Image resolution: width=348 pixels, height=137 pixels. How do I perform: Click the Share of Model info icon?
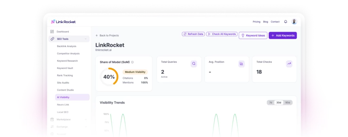click(132, 62)
